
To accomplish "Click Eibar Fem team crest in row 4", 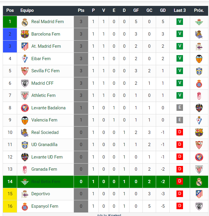I will pyautogui.click(x=25, y=59).
